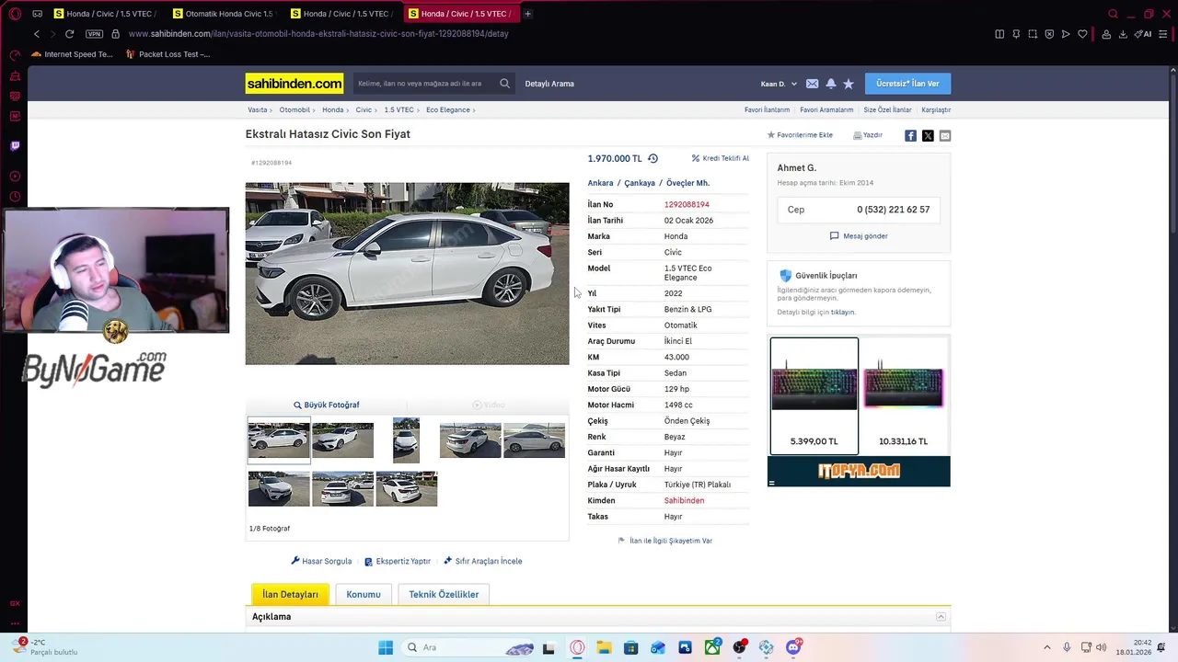The image size is (1178, 662).
Task: Open Opera menu logo icon
Action: pyautogui.click(x=15, y=14)
